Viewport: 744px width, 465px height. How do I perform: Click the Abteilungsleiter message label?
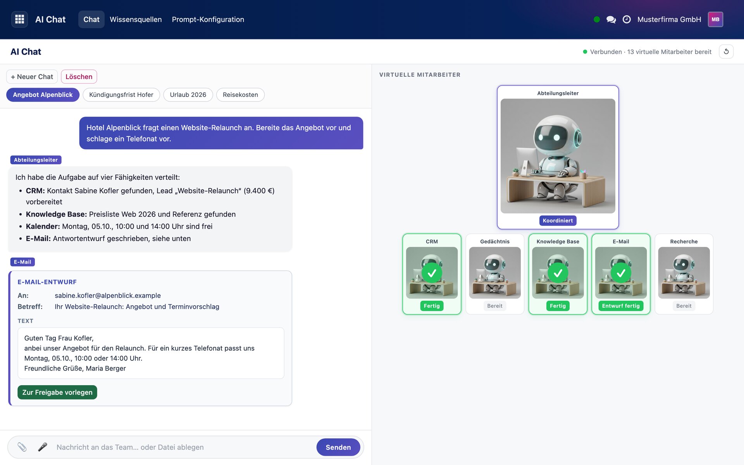[36, 160]
